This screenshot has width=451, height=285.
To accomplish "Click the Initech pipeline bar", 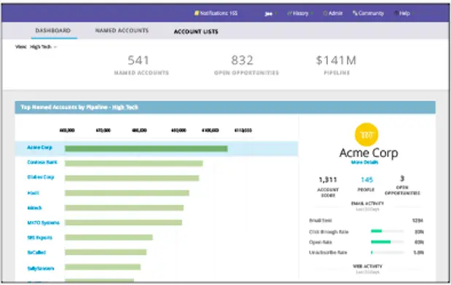I will (124, 208).
